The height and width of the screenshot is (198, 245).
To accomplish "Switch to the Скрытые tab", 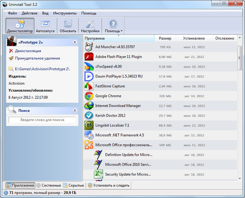I will (x=73, y=185).
